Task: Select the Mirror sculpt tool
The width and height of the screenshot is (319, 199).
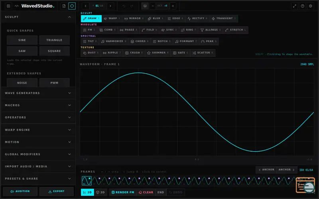Action: tap(134, 18)
